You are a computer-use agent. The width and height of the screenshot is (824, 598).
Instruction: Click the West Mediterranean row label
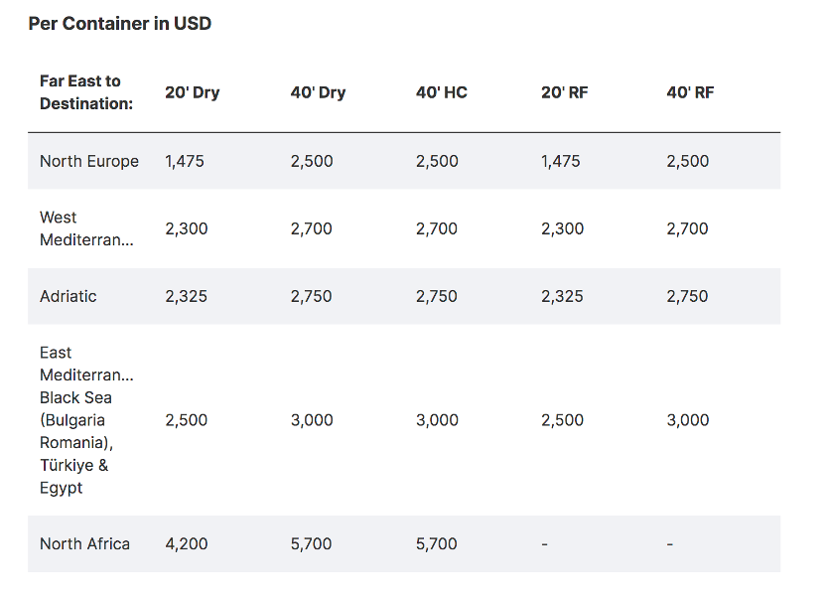[85, 228]
